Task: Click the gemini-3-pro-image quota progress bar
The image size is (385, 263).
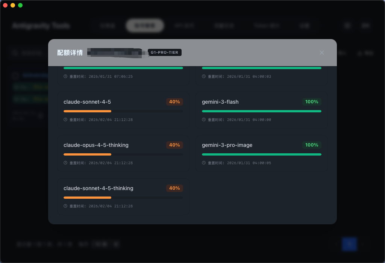Action: [x=262, y=154]
